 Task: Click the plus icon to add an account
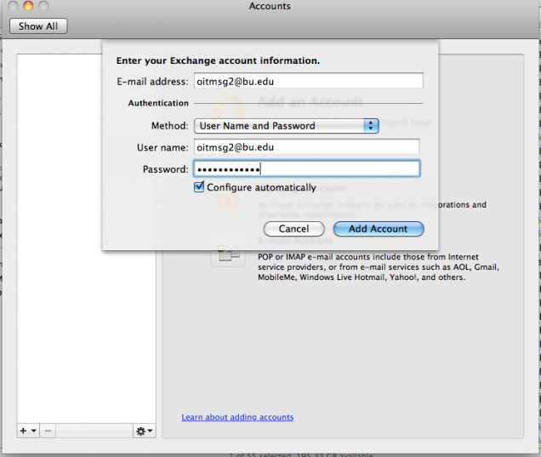click(x=23, y=431)
